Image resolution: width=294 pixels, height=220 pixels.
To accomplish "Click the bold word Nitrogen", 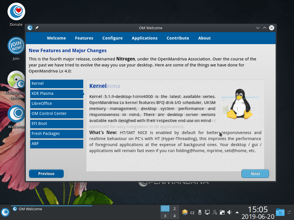I will pos(125,59).
